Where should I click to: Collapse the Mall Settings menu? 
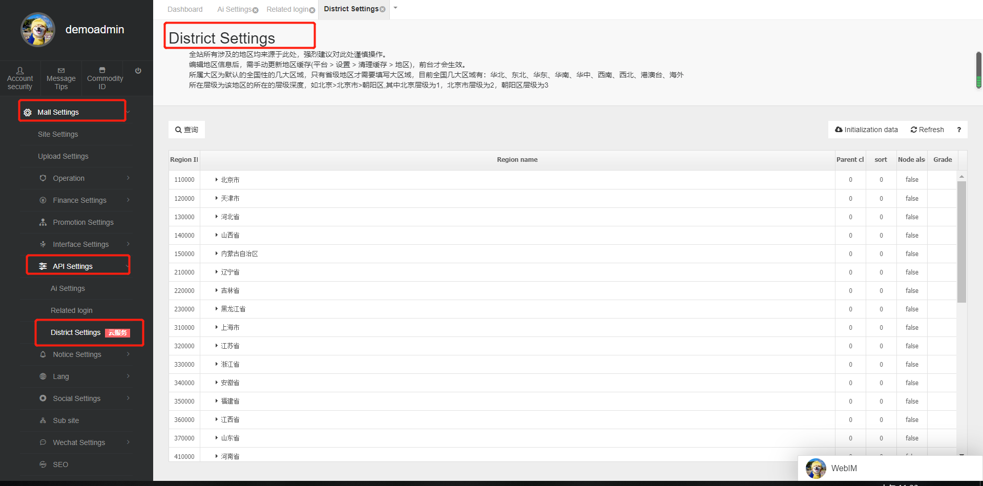coord(75,112)
